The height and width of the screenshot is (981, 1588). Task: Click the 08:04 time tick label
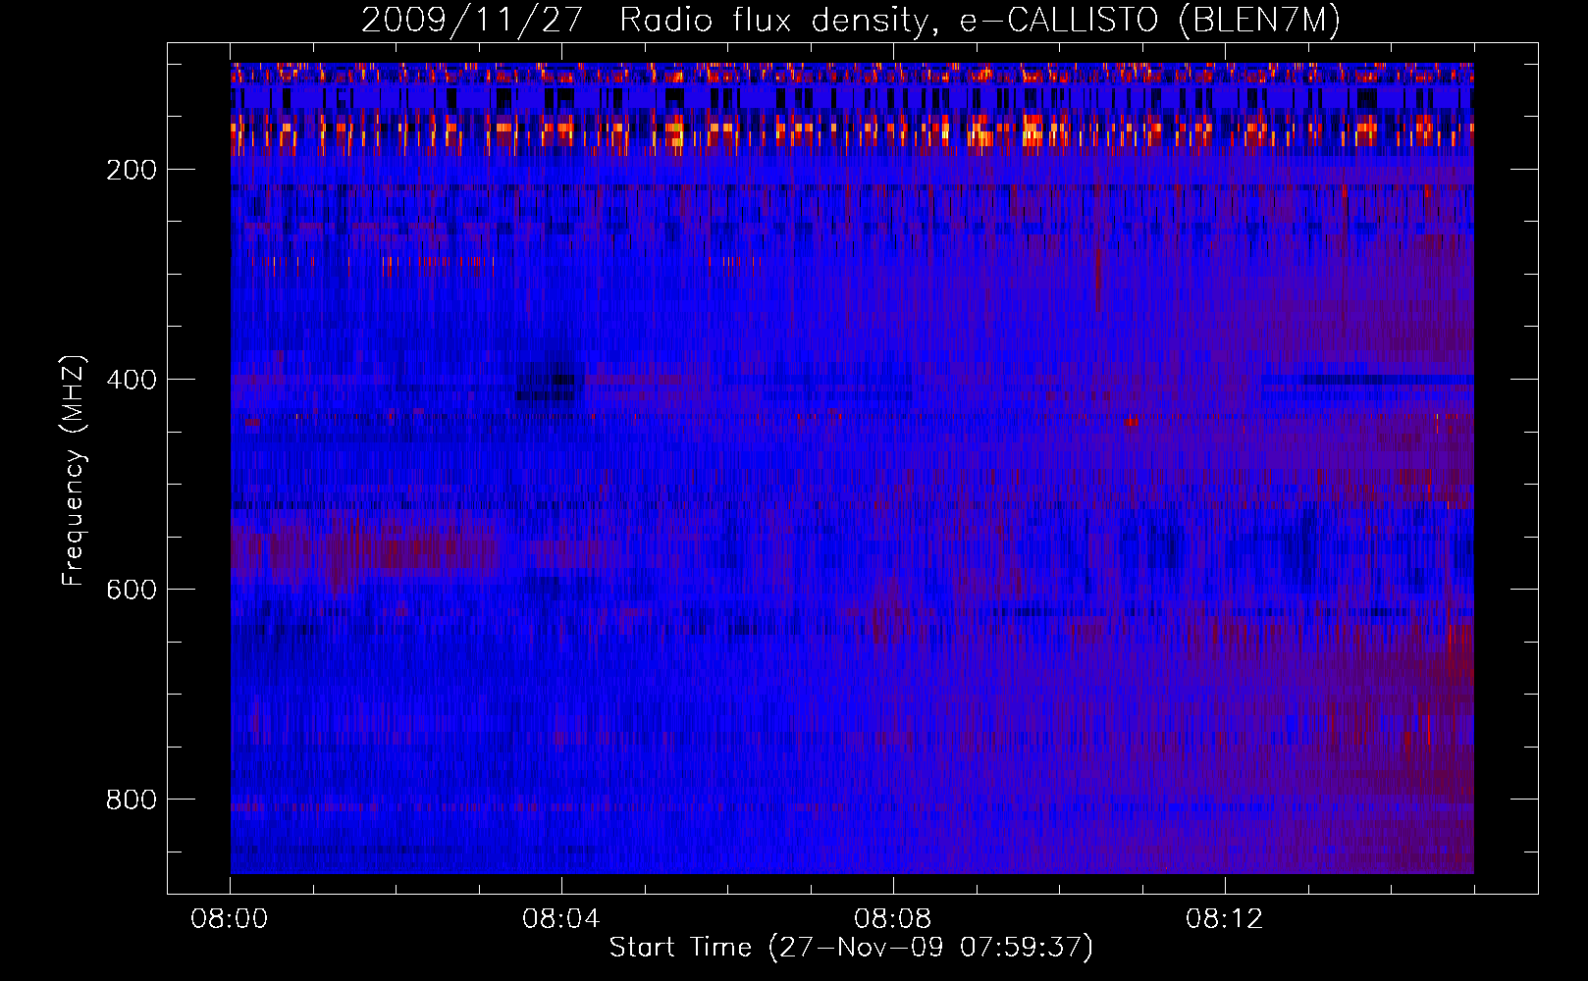[561, 919]
